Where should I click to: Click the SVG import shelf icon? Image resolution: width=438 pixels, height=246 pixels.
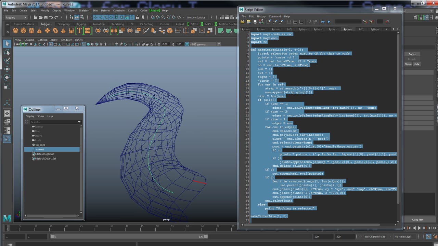87,31
